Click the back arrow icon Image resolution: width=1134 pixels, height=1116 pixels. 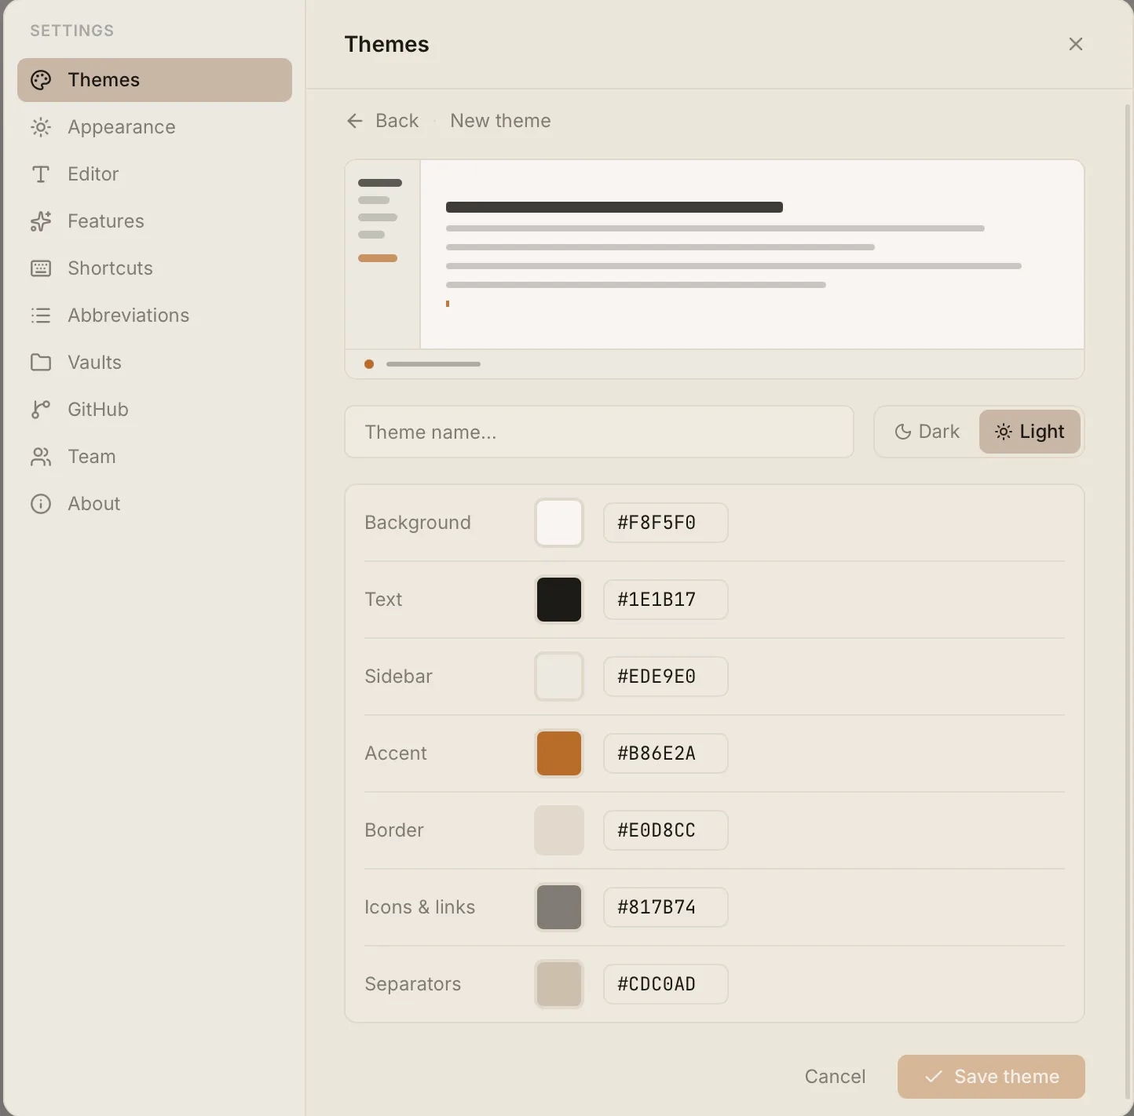coord(355,121)
